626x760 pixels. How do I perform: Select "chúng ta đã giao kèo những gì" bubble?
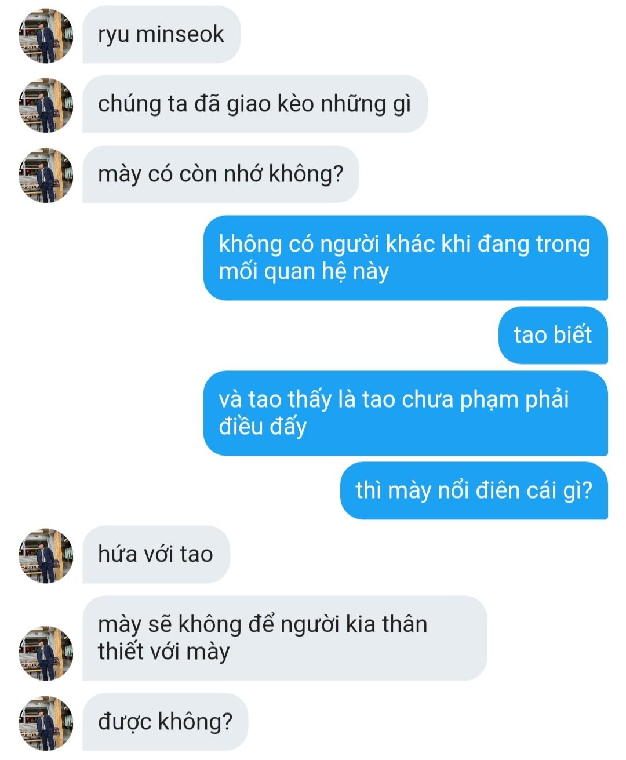pyautogui.click(x=255, y=104)
